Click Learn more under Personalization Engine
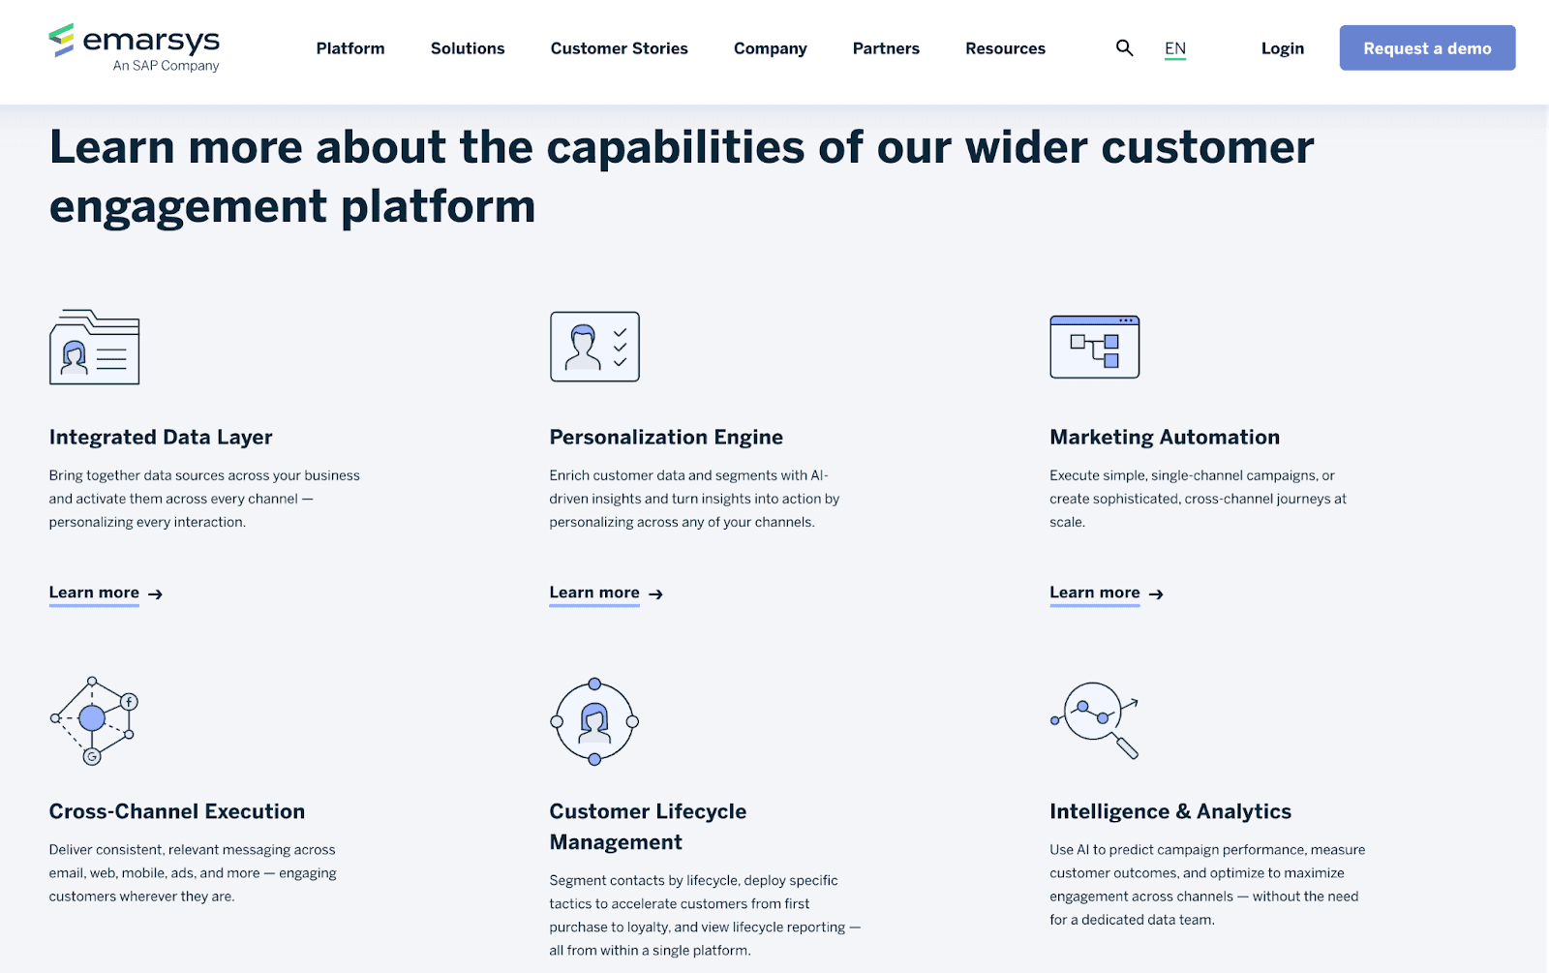Image resolution: width=1549 pixels, height=973 pixels. tap(594, 593)
